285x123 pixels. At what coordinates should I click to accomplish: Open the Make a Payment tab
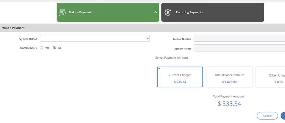[x=108, y=12]
